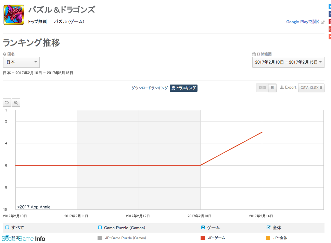Click the CSV, XLSX export button
The height and width of the screenshot is (243, 331).
pyautogui.click(x=311, y=88)
